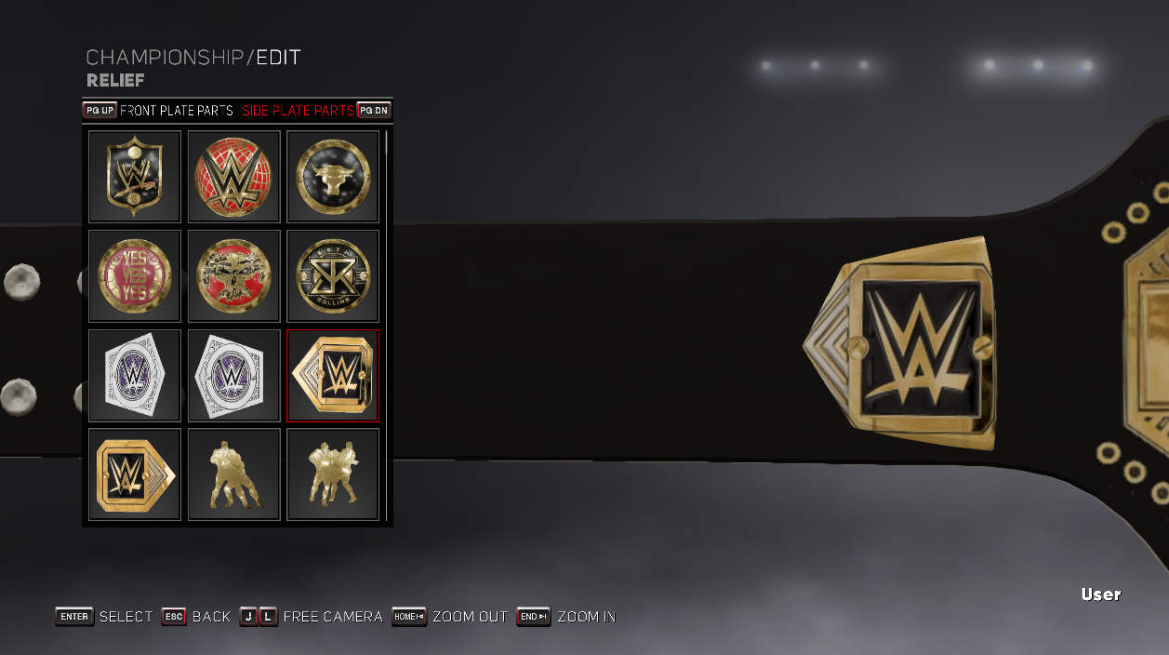
Task: Select the first white WWE side plate
Action: point(135,376)
